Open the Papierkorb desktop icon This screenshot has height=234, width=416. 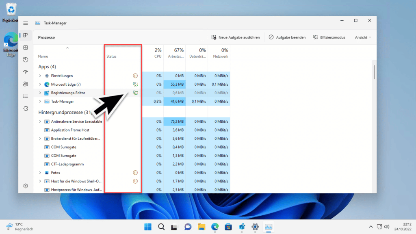coord(11,12)
